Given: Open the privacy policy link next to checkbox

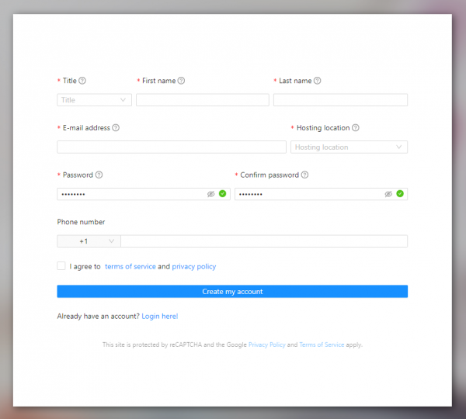Looking at the screenshot, I should click(194, 267).
